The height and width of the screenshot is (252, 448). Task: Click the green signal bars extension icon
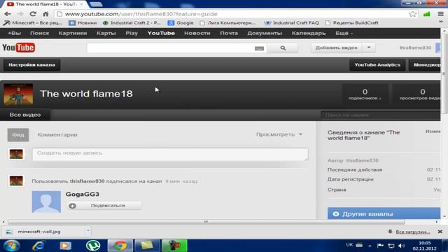(426, 14)
